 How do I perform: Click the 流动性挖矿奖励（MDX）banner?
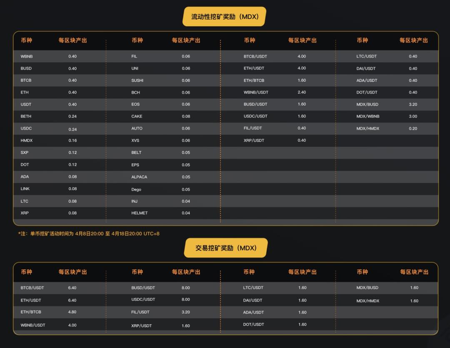coord(224,17)
